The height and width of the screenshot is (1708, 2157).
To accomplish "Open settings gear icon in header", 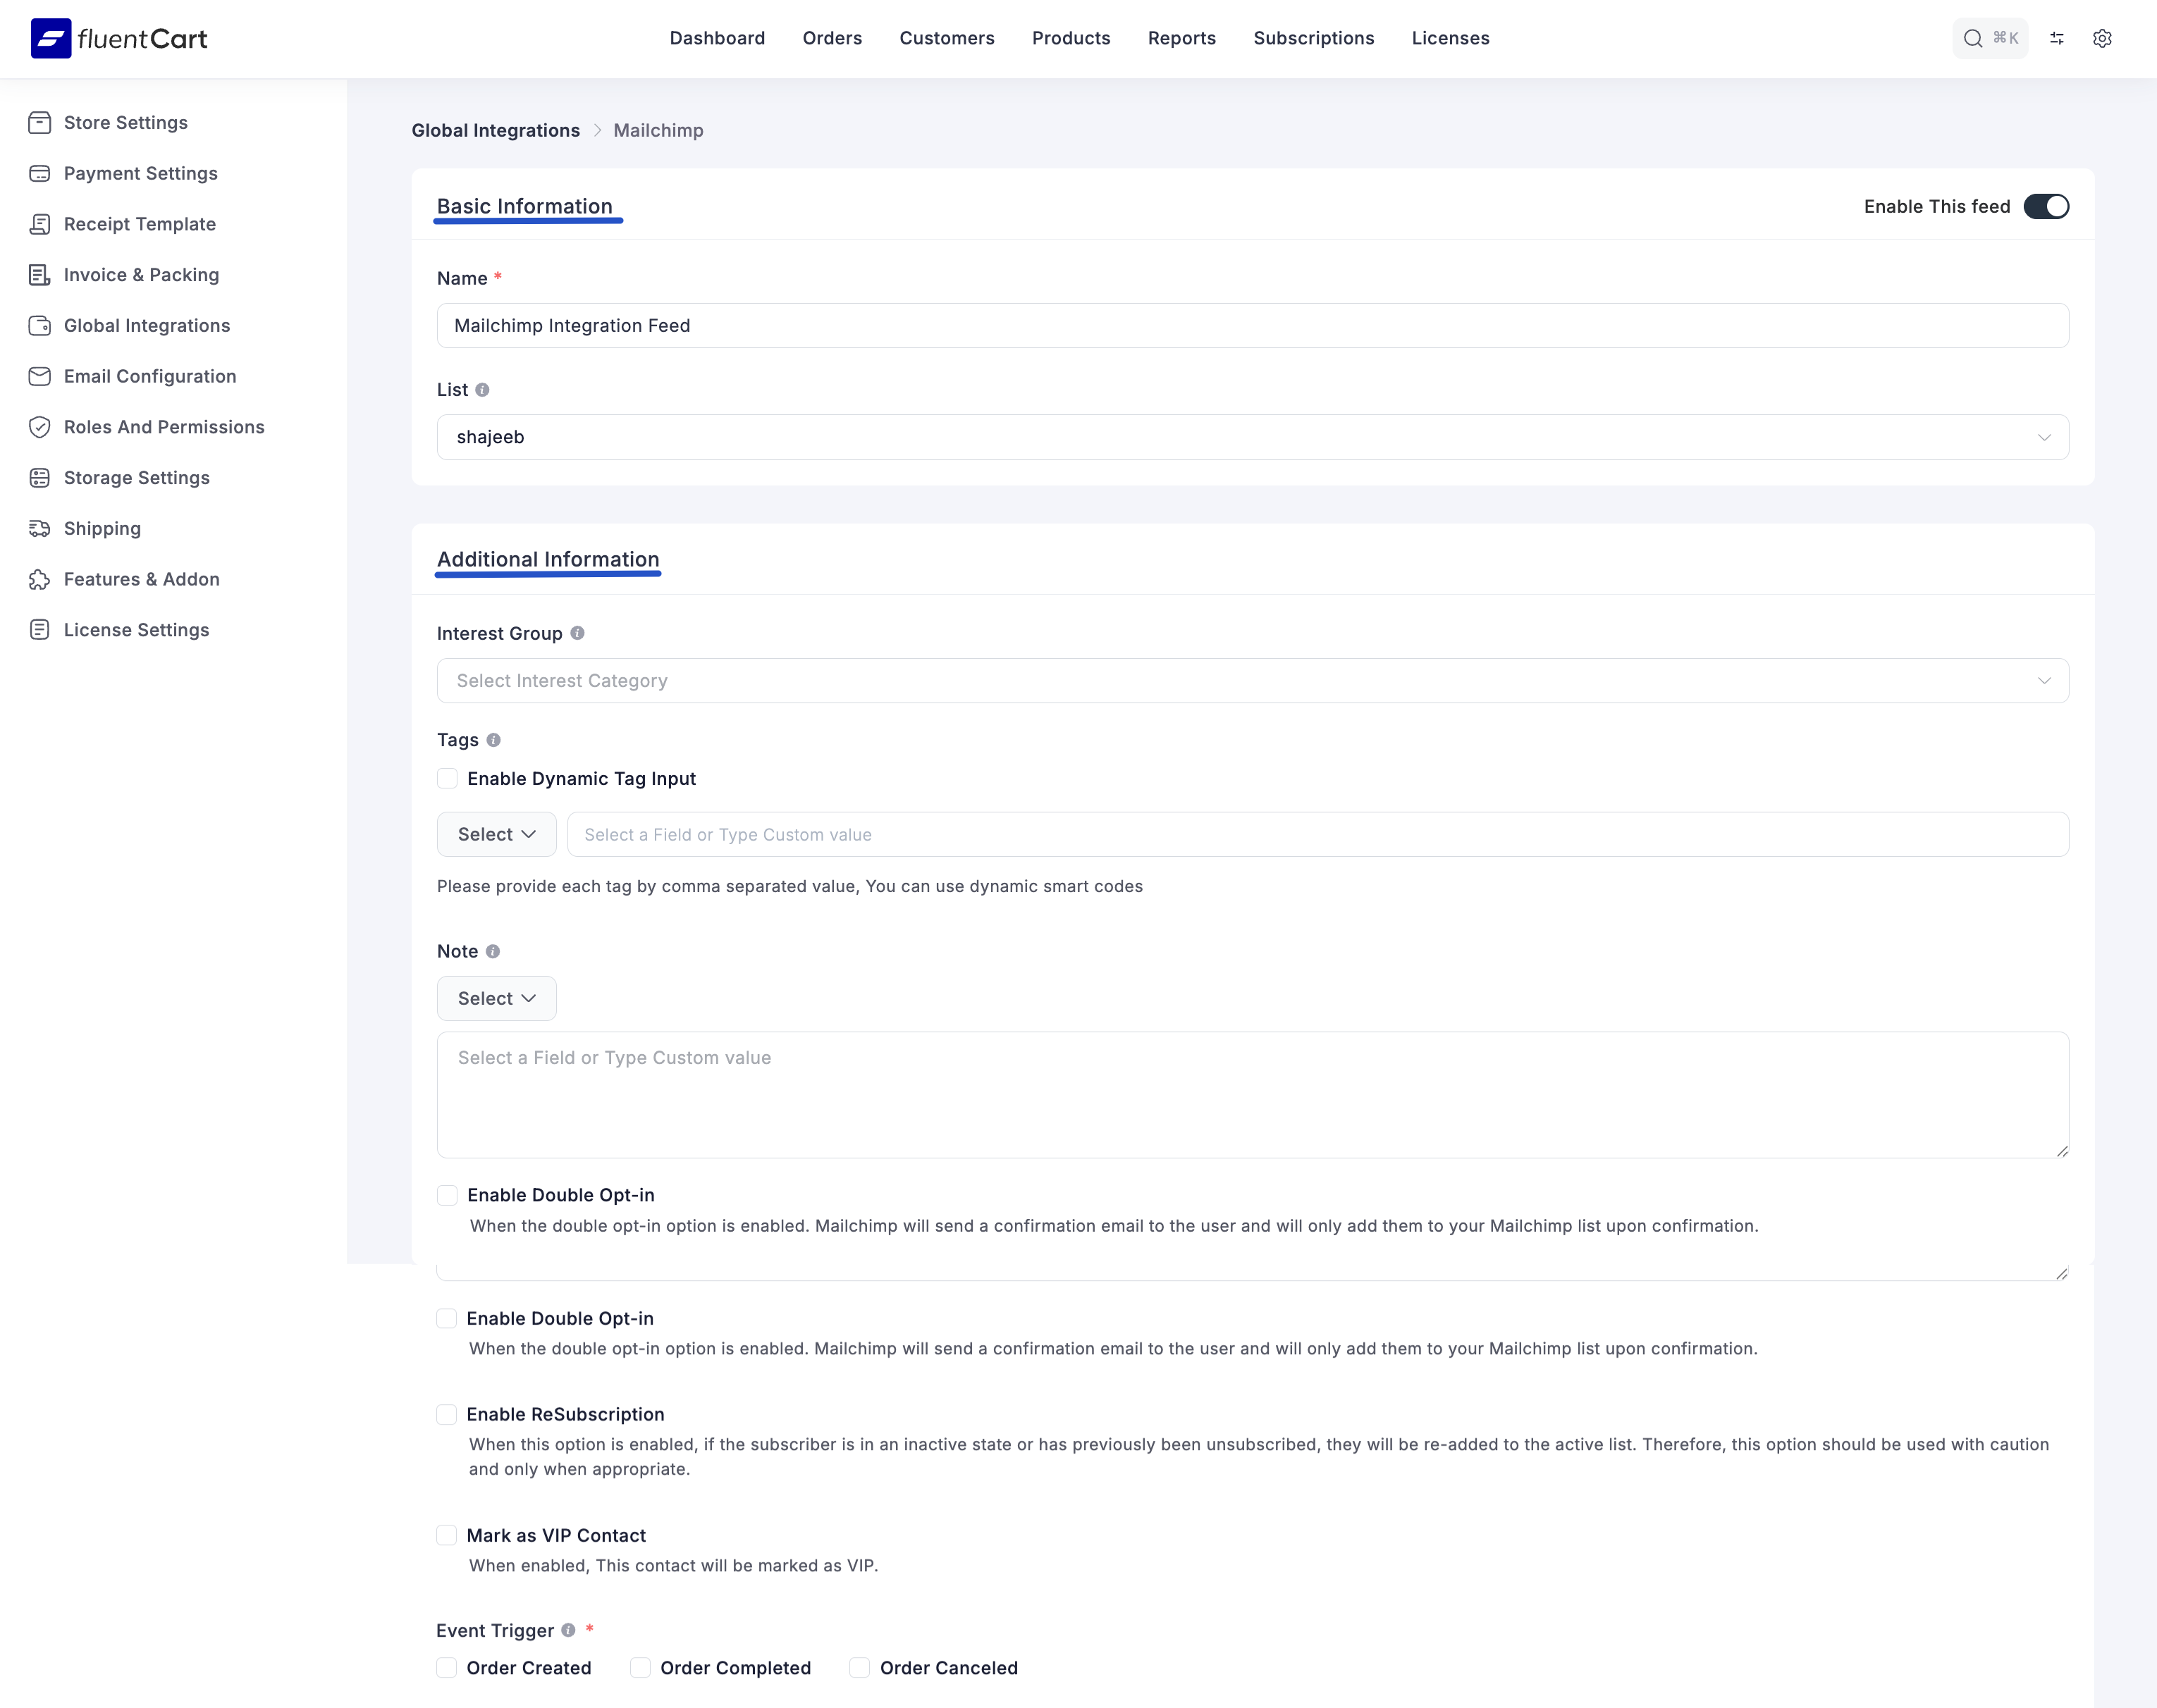I will (x=2102, y=38).
